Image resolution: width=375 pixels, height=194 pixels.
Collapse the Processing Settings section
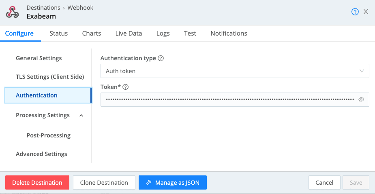(x=81, y=116)
